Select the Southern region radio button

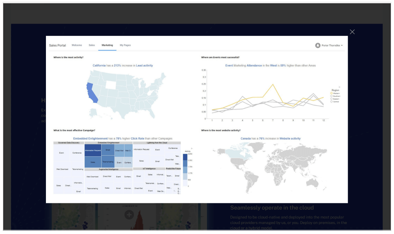tap(331, 96)
